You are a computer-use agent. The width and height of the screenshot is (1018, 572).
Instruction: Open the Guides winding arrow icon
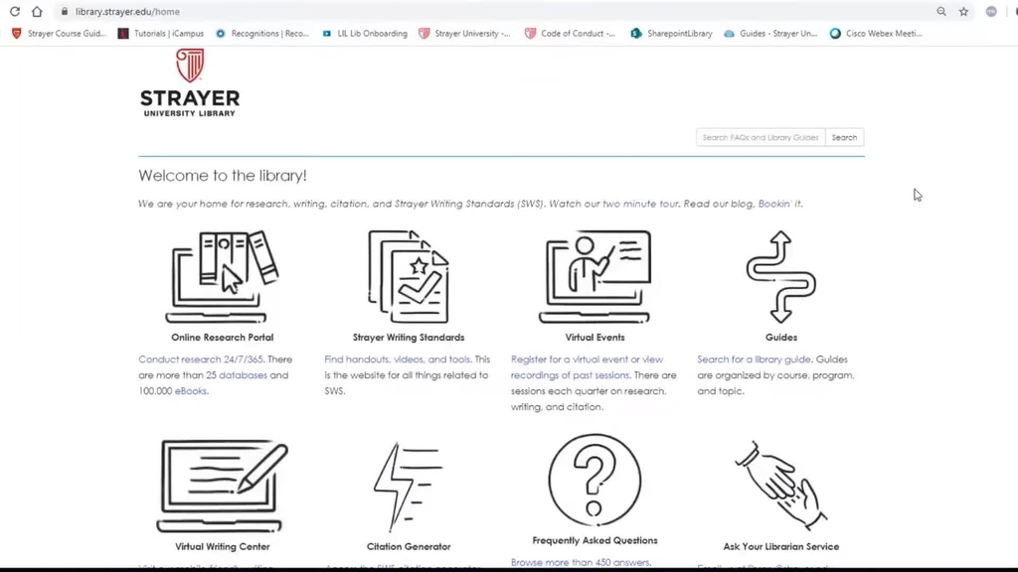pos(780,277)
